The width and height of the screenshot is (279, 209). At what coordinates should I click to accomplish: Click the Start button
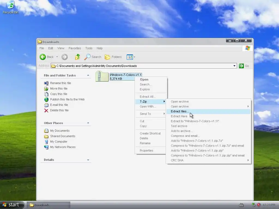pos(12,205)
